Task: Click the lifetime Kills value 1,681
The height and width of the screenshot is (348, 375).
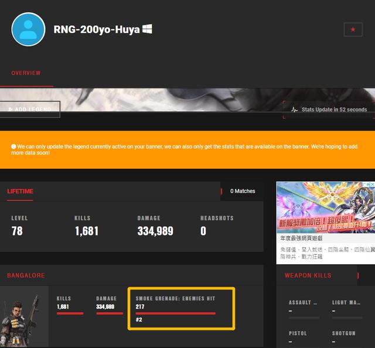Action: 87,231
